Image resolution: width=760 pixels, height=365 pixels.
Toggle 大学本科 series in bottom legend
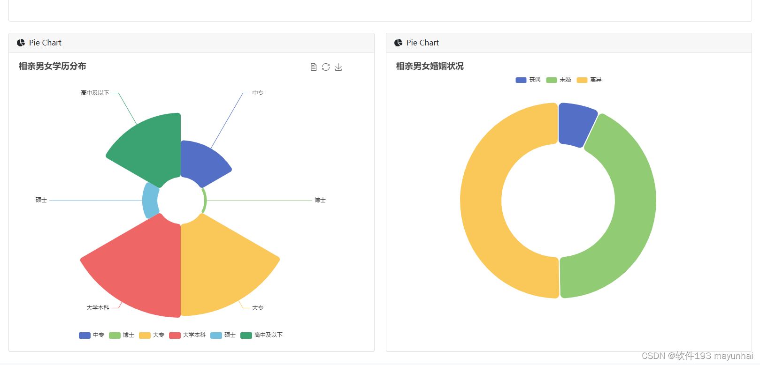[187, 335]
